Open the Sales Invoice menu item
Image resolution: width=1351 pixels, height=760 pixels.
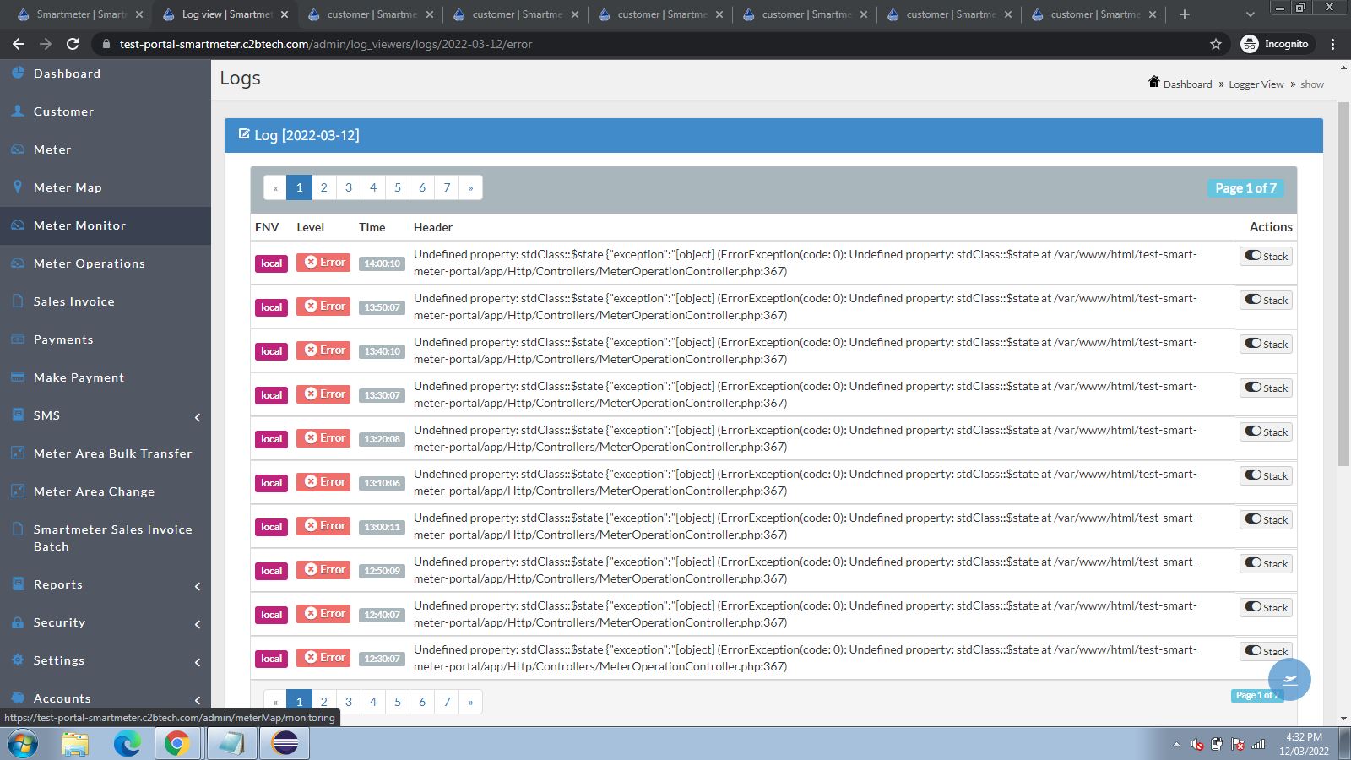pyautogui.click(x=106, y=301)
